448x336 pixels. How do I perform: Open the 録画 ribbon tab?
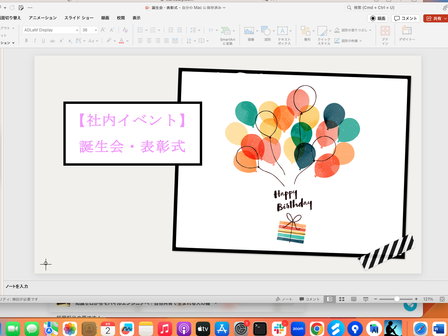[105, 18]
